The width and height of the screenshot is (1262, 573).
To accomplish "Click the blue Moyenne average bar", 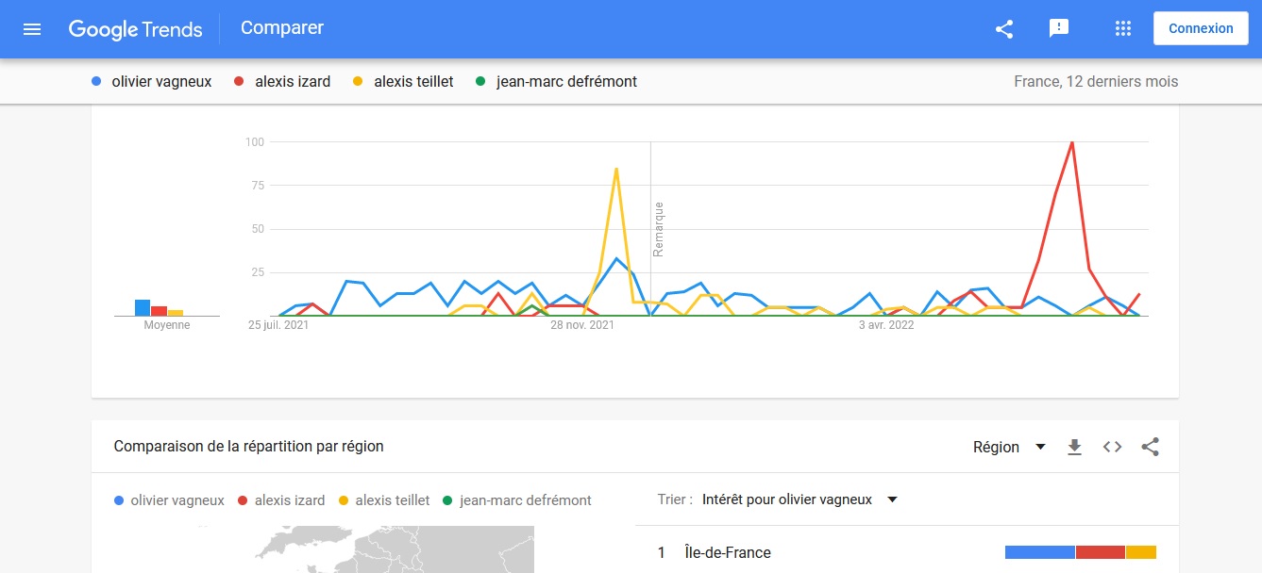I will coord(143,307).
